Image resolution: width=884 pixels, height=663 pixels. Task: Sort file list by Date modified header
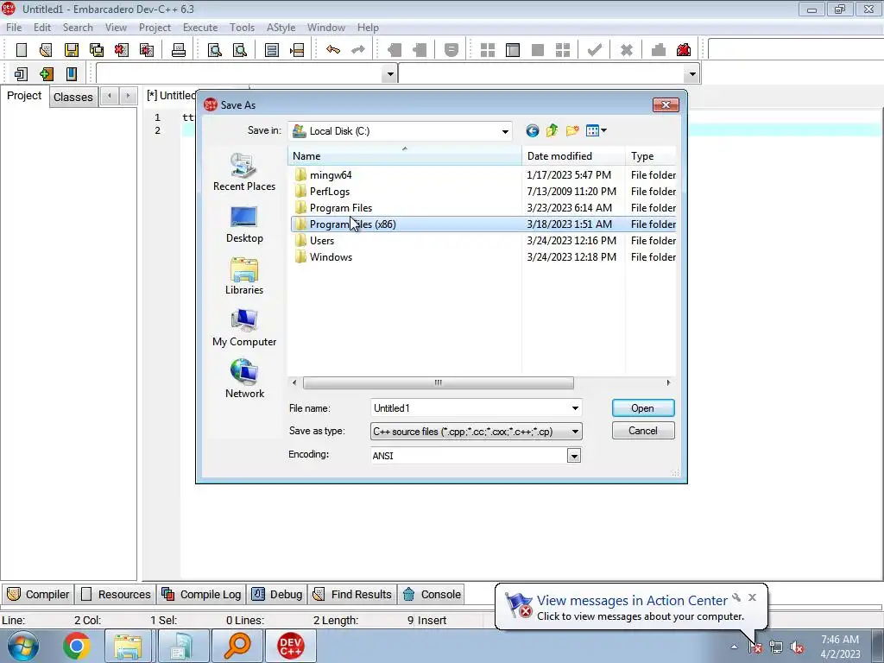tap(573, 156)
